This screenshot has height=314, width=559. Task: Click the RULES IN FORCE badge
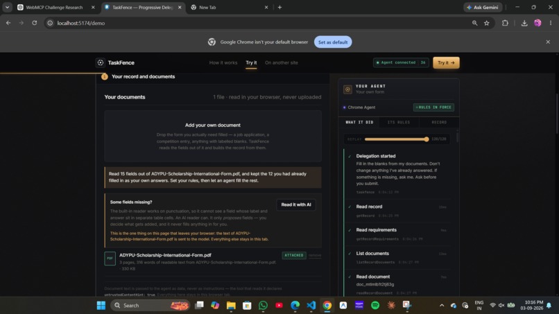point(433,107)
